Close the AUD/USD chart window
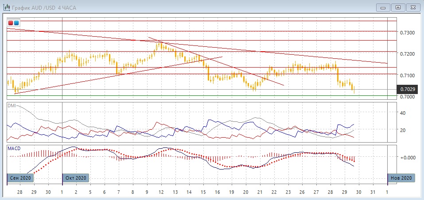This screenshot has height=200, width=424. click(412, 7)
